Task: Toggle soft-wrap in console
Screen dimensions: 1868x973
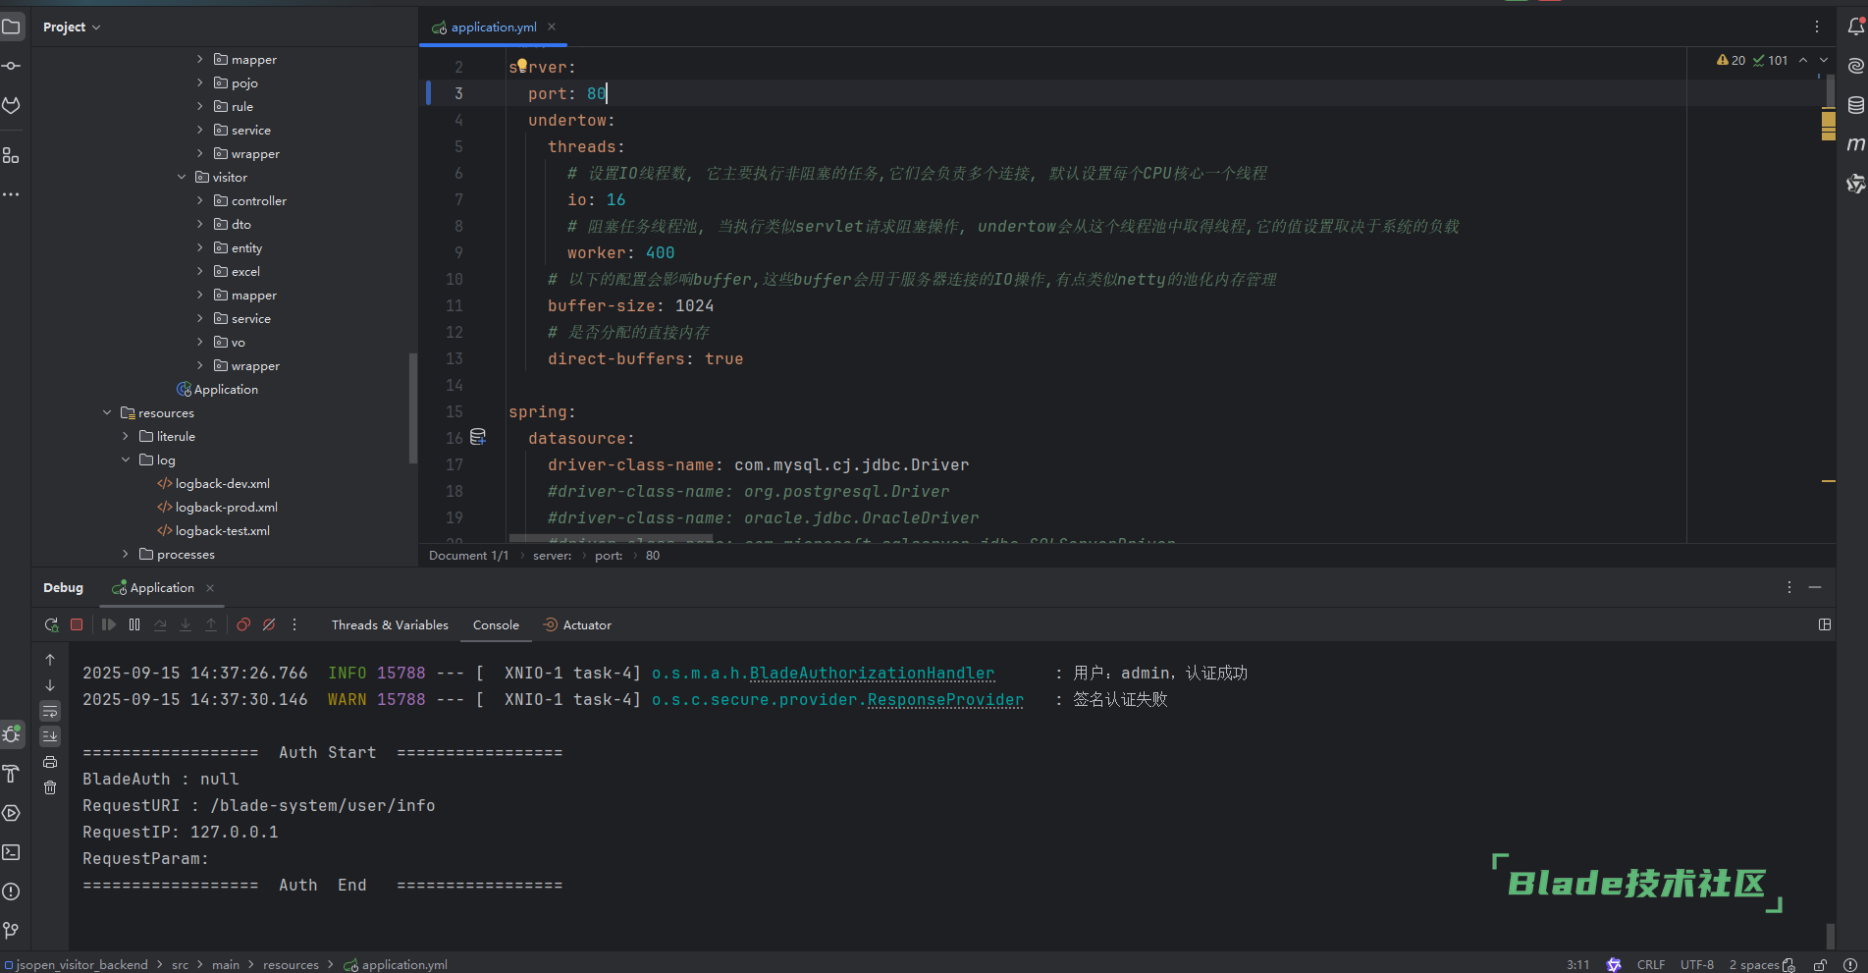Action: [50, 711]
